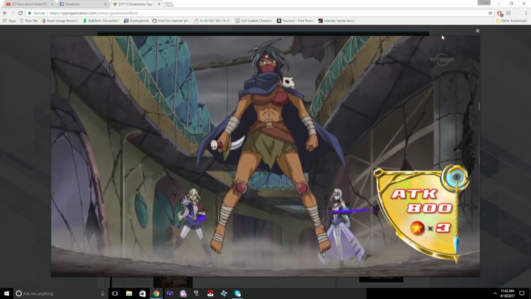Open the grey extension icon in toolbar
531x299 pixels.
508,13
